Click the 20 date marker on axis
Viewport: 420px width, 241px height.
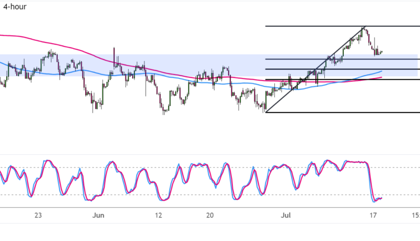click(x=210, y=215)
